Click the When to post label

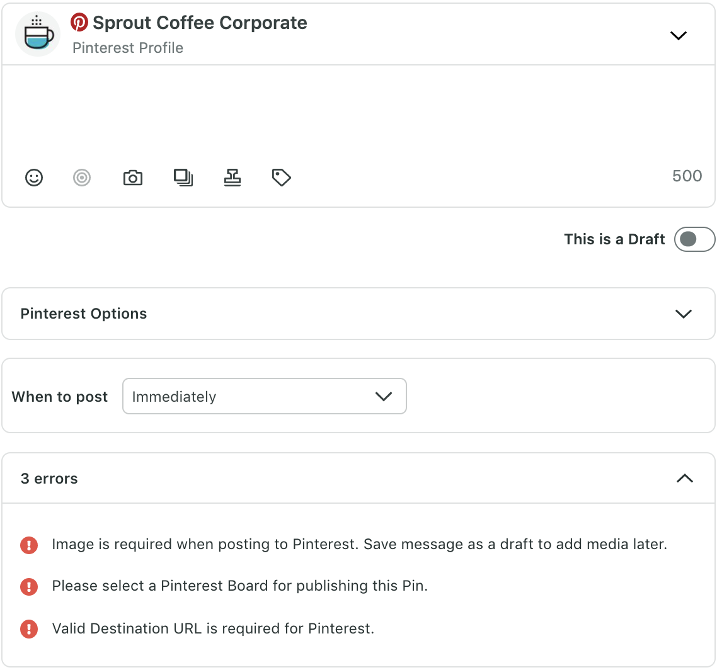click(x=59, y=397)
